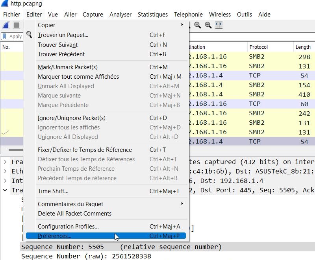Image resolution: width=315 pixels, height=260 pixels.
Task: Click the Wireshark logo in title bar
Action: pos(5,4)
